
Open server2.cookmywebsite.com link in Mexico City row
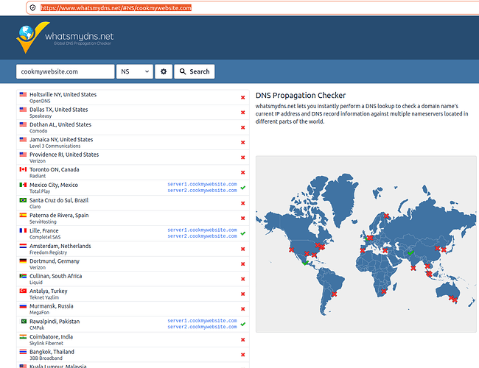click(202, 191)
